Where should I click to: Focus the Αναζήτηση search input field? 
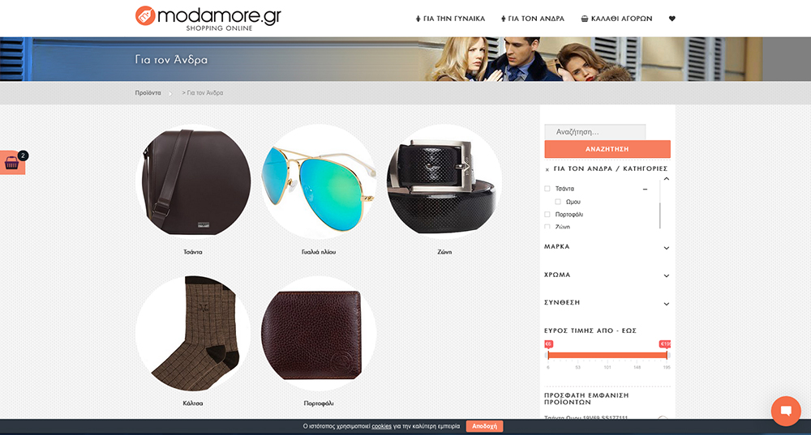point(594,132)
